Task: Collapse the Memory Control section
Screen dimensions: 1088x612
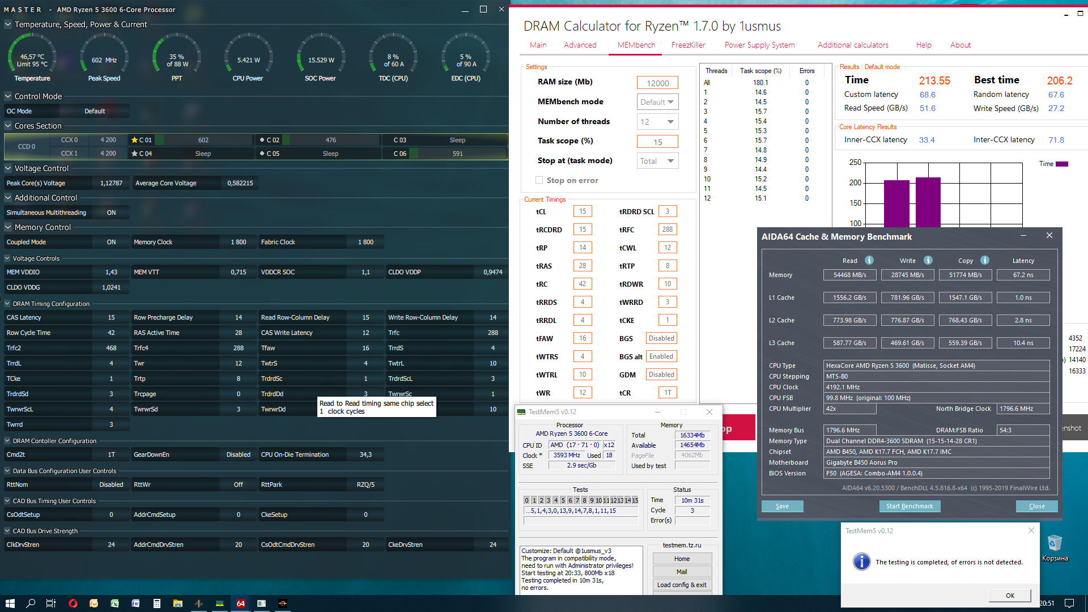Action: coord(8,227)
